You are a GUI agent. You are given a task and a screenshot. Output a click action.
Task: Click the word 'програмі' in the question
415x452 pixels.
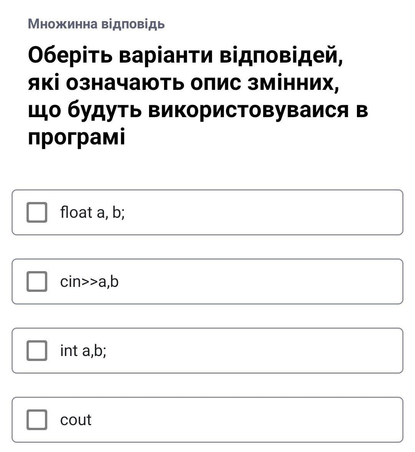pos(76,137)
